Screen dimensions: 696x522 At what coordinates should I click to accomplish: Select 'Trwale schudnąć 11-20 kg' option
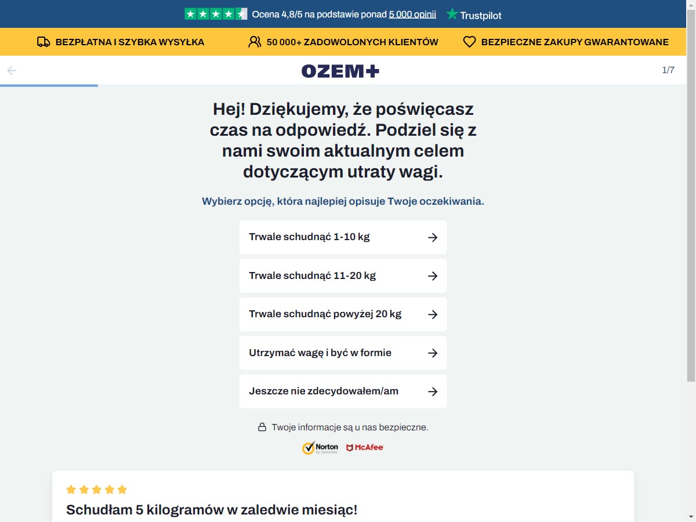tap(343, 275)
